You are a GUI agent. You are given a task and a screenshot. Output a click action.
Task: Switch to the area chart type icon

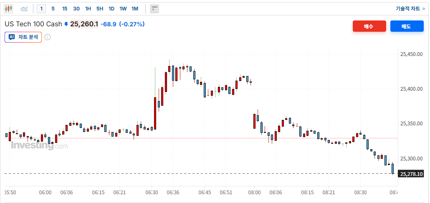(24, 8)
